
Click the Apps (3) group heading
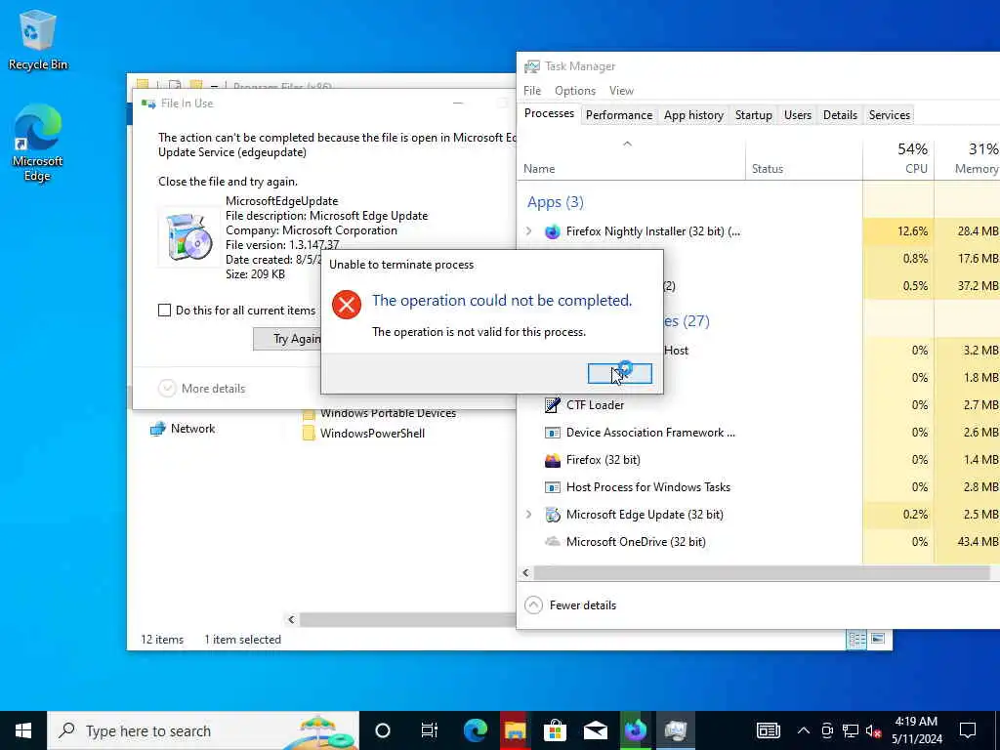555,202
